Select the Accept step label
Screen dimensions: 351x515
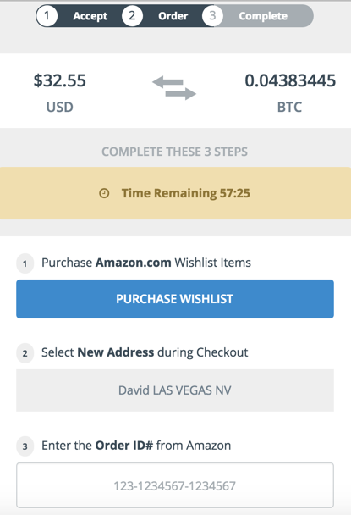90,16
